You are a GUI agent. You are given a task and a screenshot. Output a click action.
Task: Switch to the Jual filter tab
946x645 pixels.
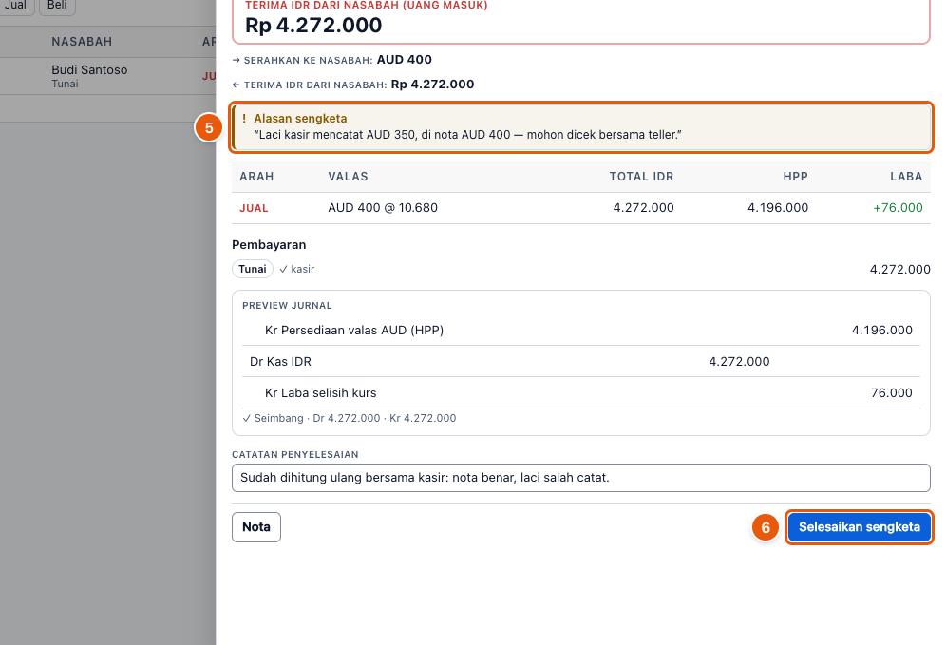(x=16, y=6)
